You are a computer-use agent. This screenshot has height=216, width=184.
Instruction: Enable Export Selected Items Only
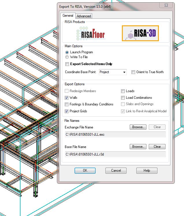pyautogui.click(x=67, y=64)
